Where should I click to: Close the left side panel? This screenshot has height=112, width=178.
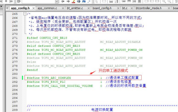[1, 6]
